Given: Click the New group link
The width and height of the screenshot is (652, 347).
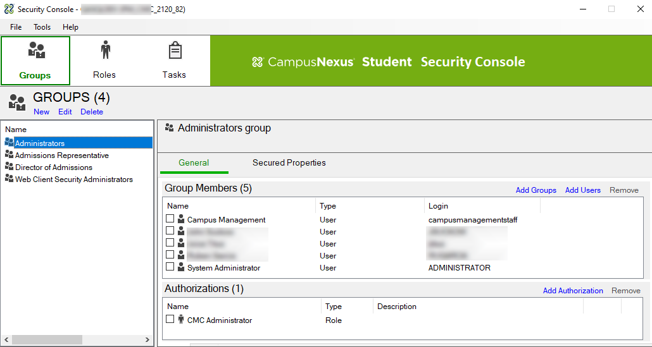Looking at the screenshot, I should coord(42,112).
